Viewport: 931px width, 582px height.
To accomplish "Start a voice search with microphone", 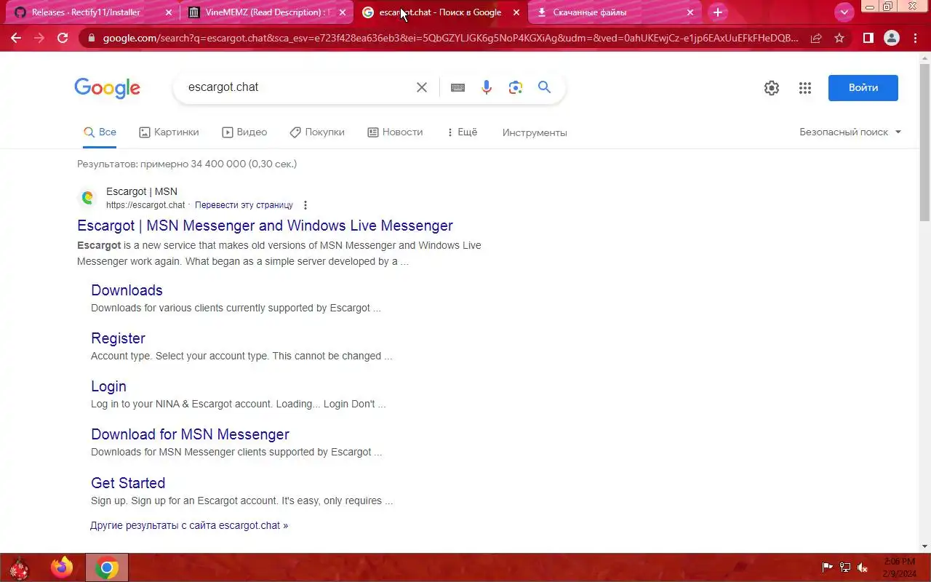I will click(487, 87).
